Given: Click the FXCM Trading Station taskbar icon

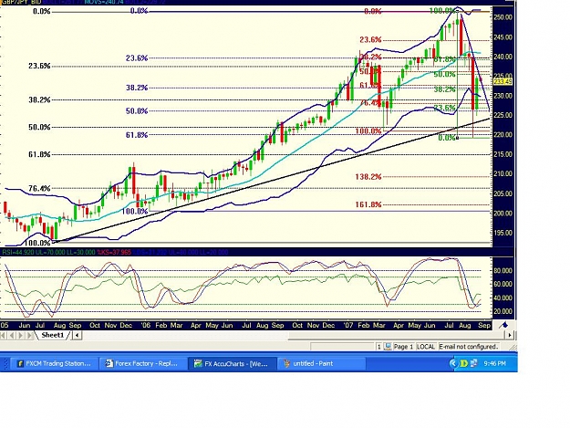Looking at the screenshot, I should coord(20,363).
